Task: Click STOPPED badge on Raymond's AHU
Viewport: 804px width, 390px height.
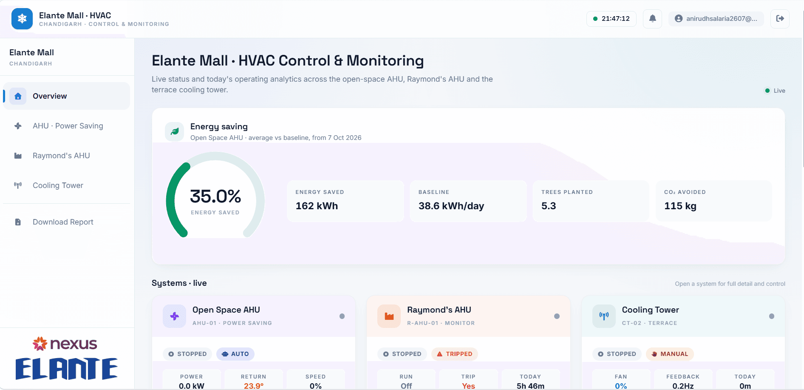Action: (x=402, y=354)
